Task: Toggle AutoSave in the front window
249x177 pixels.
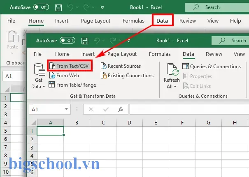Action: pos(67,41)
